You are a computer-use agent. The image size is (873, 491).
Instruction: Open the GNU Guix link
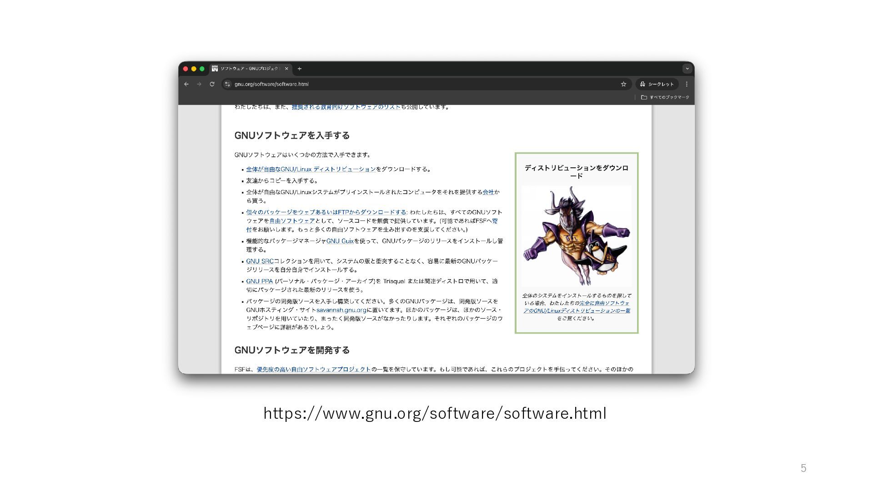click(x=340, y=241)
